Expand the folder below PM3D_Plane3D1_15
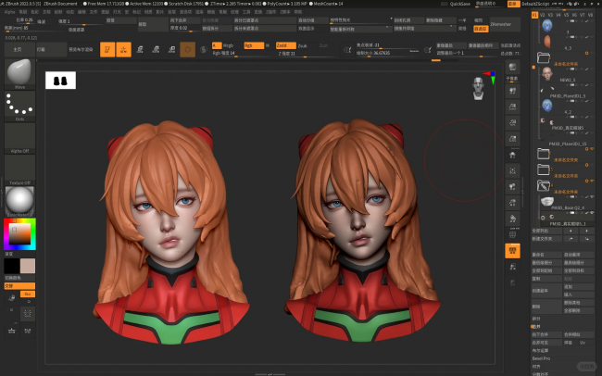 click(x=544, y=154)
